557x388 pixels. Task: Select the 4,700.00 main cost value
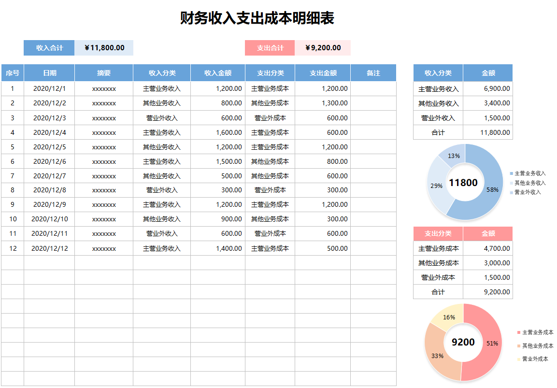(488, 248)
